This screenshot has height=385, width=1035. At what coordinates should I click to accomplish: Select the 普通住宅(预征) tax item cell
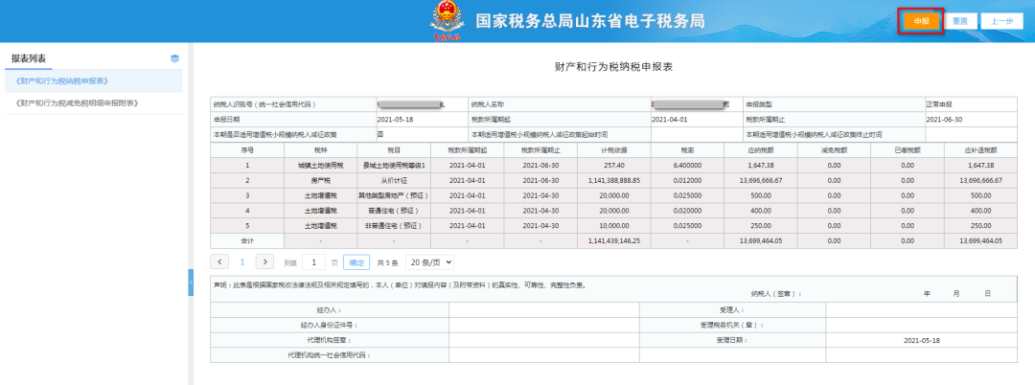coord(394,211)
